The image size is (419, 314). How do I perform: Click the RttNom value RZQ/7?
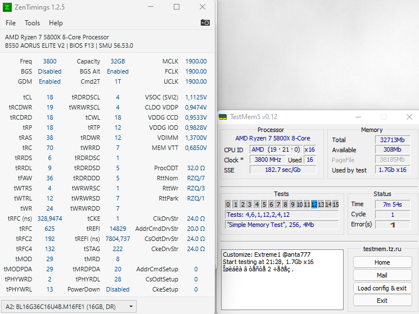pyautogui.click(x=196, y=178)
